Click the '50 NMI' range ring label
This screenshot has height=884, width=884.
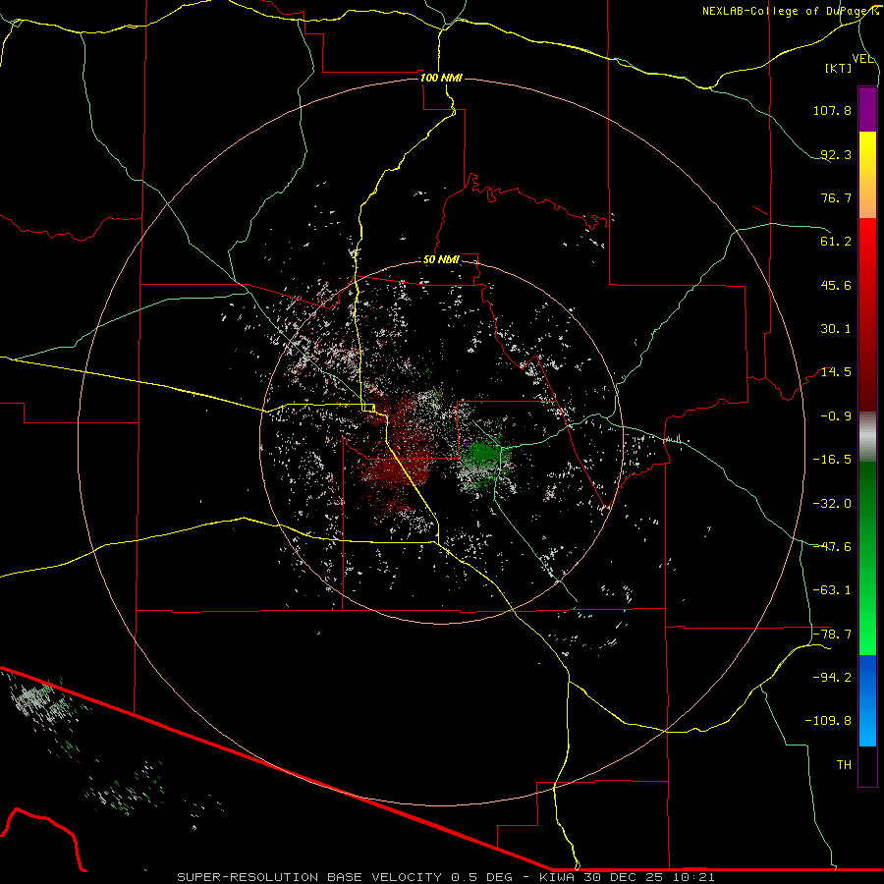coord(441,259)
